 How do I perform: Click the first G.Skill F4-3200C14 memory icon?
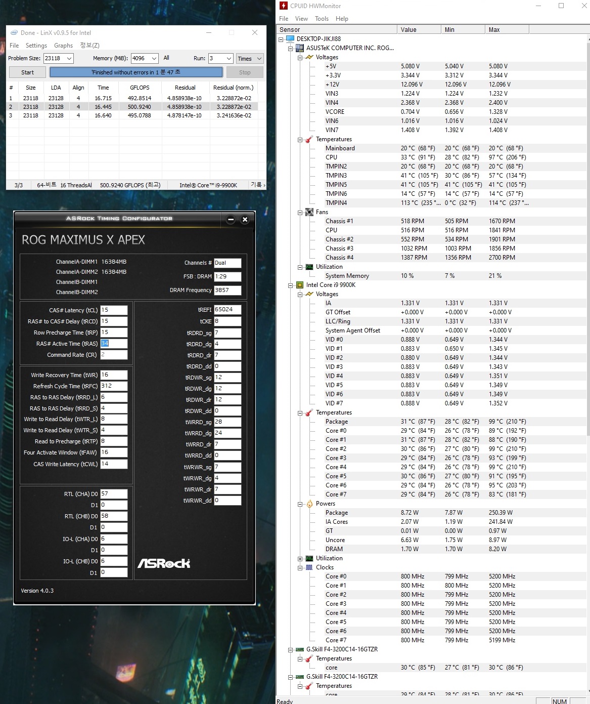pos(300,649)
